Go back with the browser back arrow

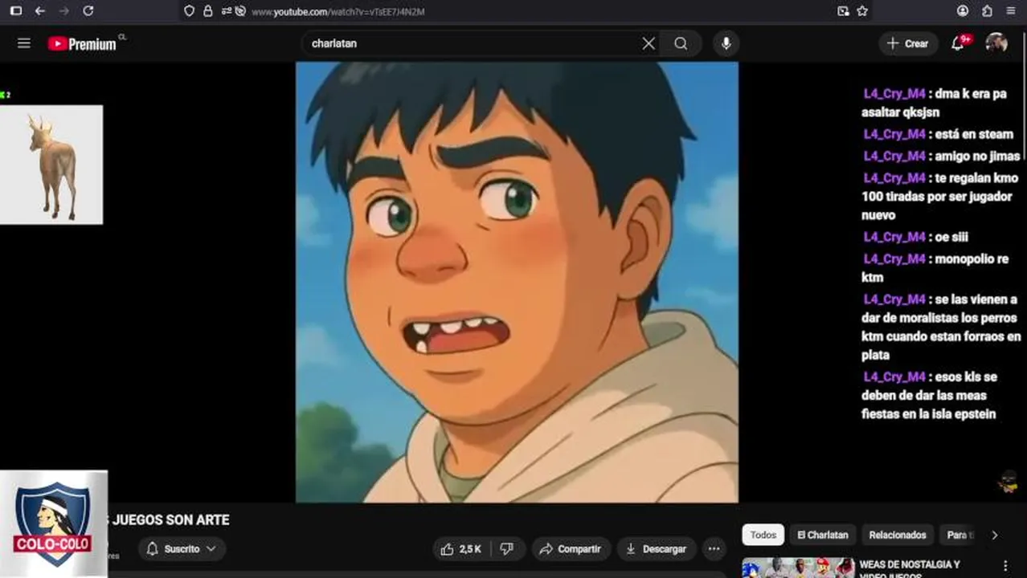click(x=40, y=11)
